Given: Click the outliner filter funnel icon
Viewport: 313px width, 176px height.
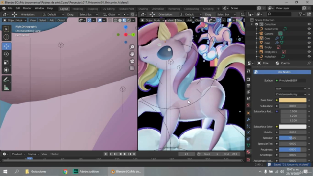Looking at the screenshot, I should pyautogui.click(x=300, y=14).
